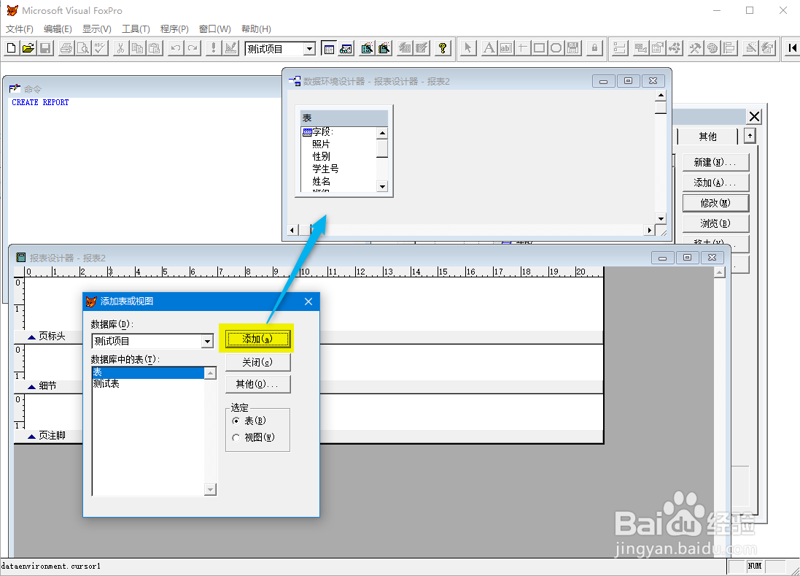The height and width of the screenshot is (576, 800).
Task: Click the Redo arrow icon
Action: (193, 48)
